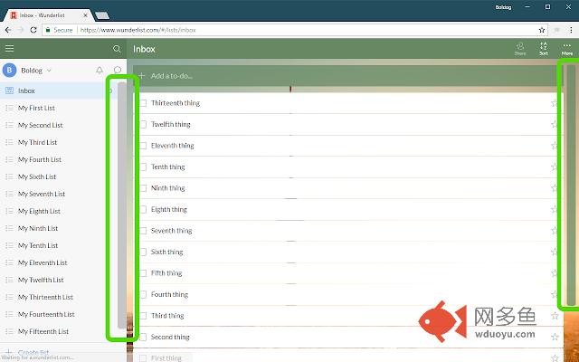This screenshot has width=579, height=362.
Task: Click the Sort icon in toolbar
Action: (544, 49)
